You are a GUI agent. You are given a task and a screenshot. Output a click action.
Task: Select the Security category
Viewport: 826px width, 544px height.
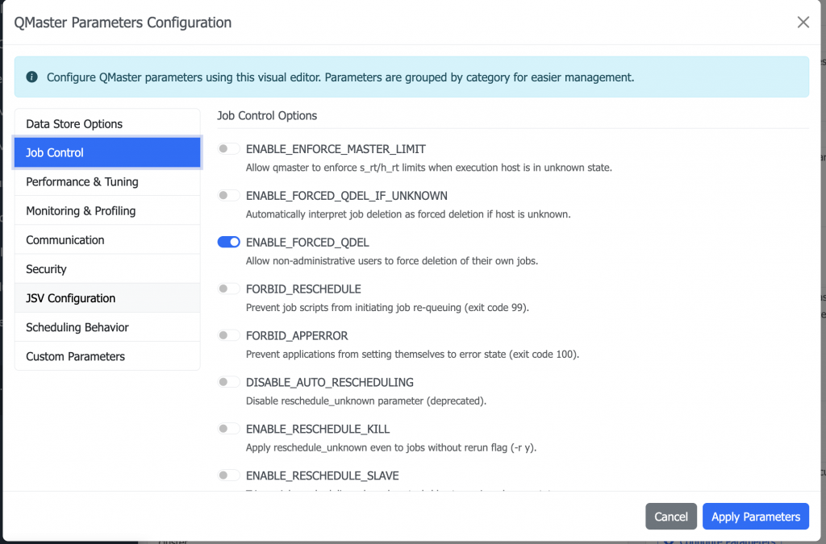click(107, 269)
